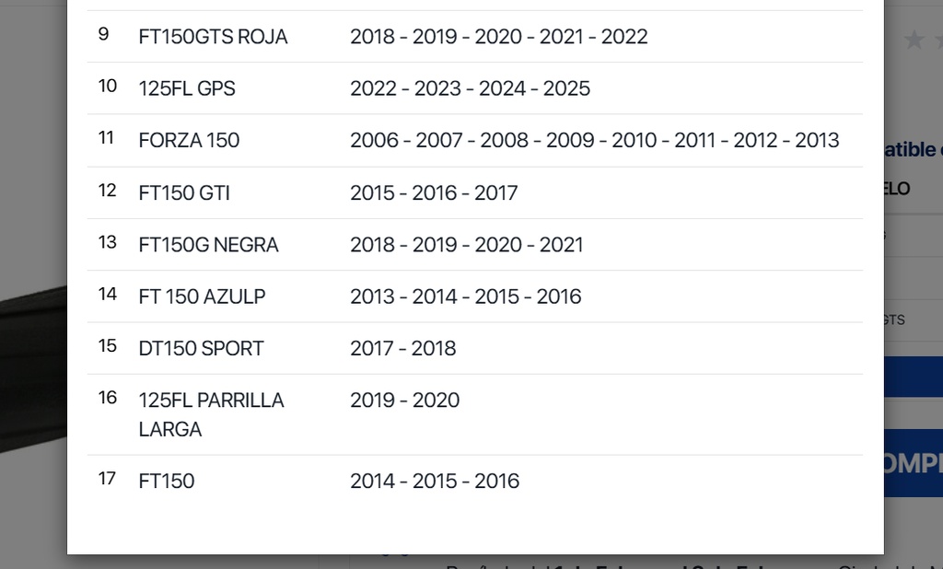
Task: Click the years 2022 - 2023 - 2024 - 2025
Action: click(471, 88)
